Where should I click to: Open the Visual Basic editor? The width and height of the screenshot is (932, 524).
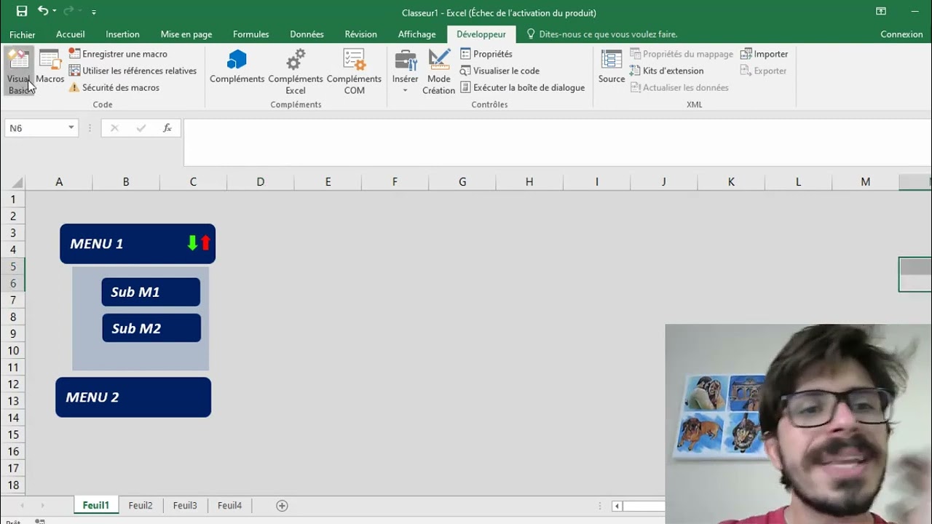19,72
